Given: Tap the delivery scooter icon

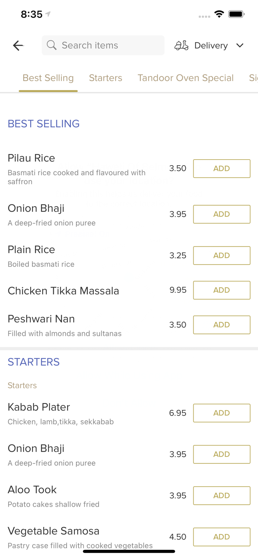Looking at the screenshot, I should coord(181,45).
